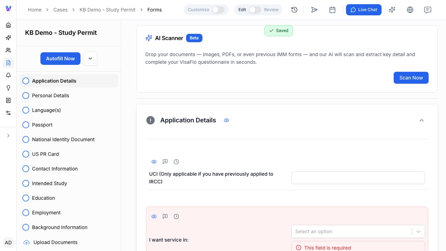Click the VisaFlo logo icon
This screenshot has width=446, height=251.
point(8,8)
